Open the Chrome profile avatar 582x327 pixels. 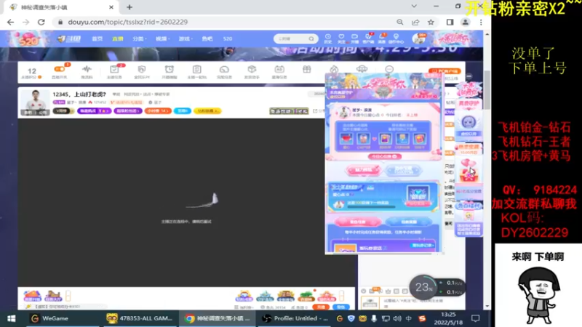tap(465, 23)
